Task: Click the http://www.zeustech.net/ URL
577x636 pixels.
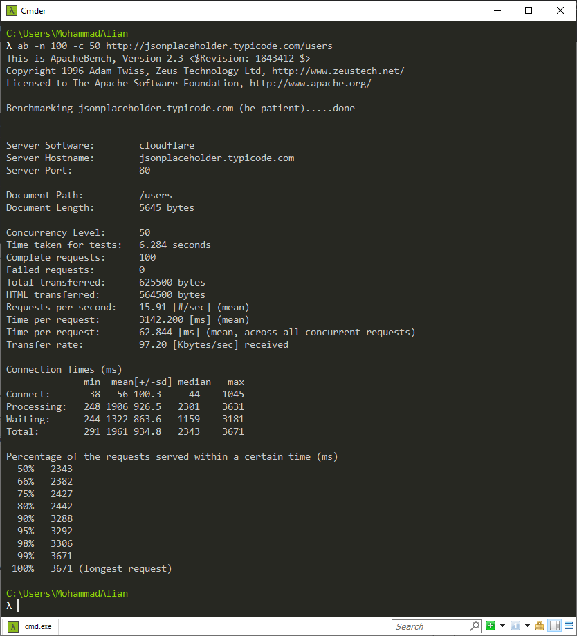Action: (338, 71)
